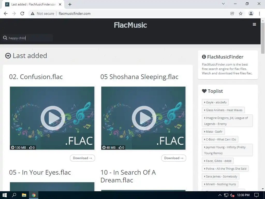
Task: Download 05 Shoshana Sleeping.flac
Action: pyautogui.click(x=174, y=158)
